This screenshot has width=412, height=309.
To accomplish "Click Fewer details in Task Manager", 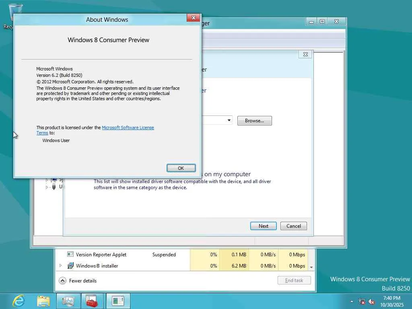I will coord(78,280).
